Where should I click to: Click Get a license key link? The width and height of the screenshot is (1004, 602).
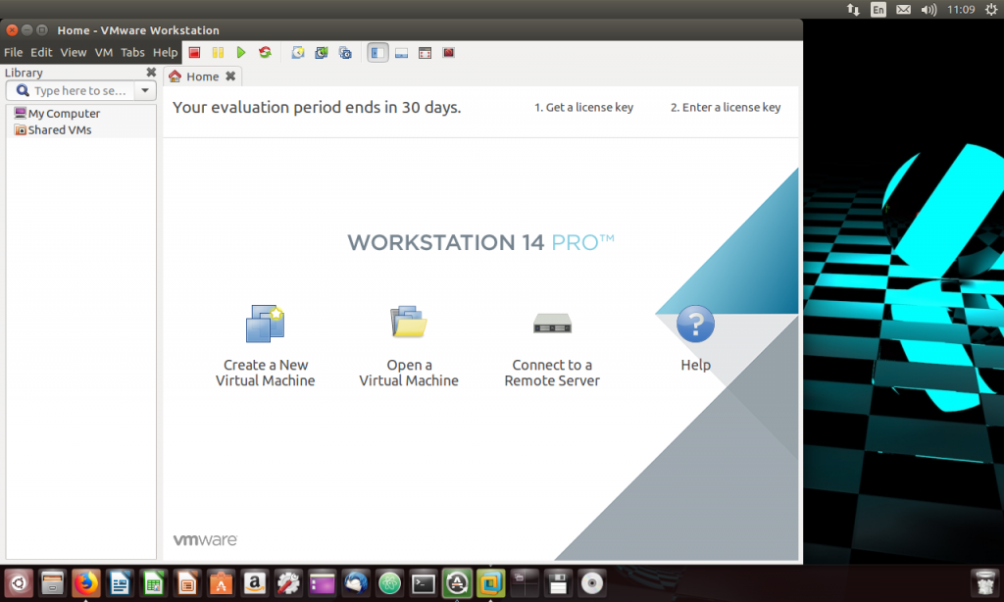[x=583, y=108]
